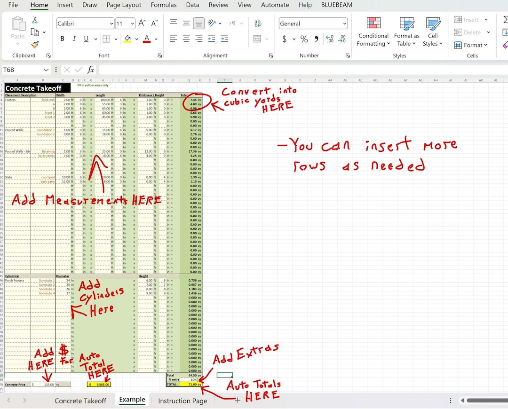Screen dimensions: 508x409
Task: Apply the Comma Style format
Action: (x=316, y=39)
